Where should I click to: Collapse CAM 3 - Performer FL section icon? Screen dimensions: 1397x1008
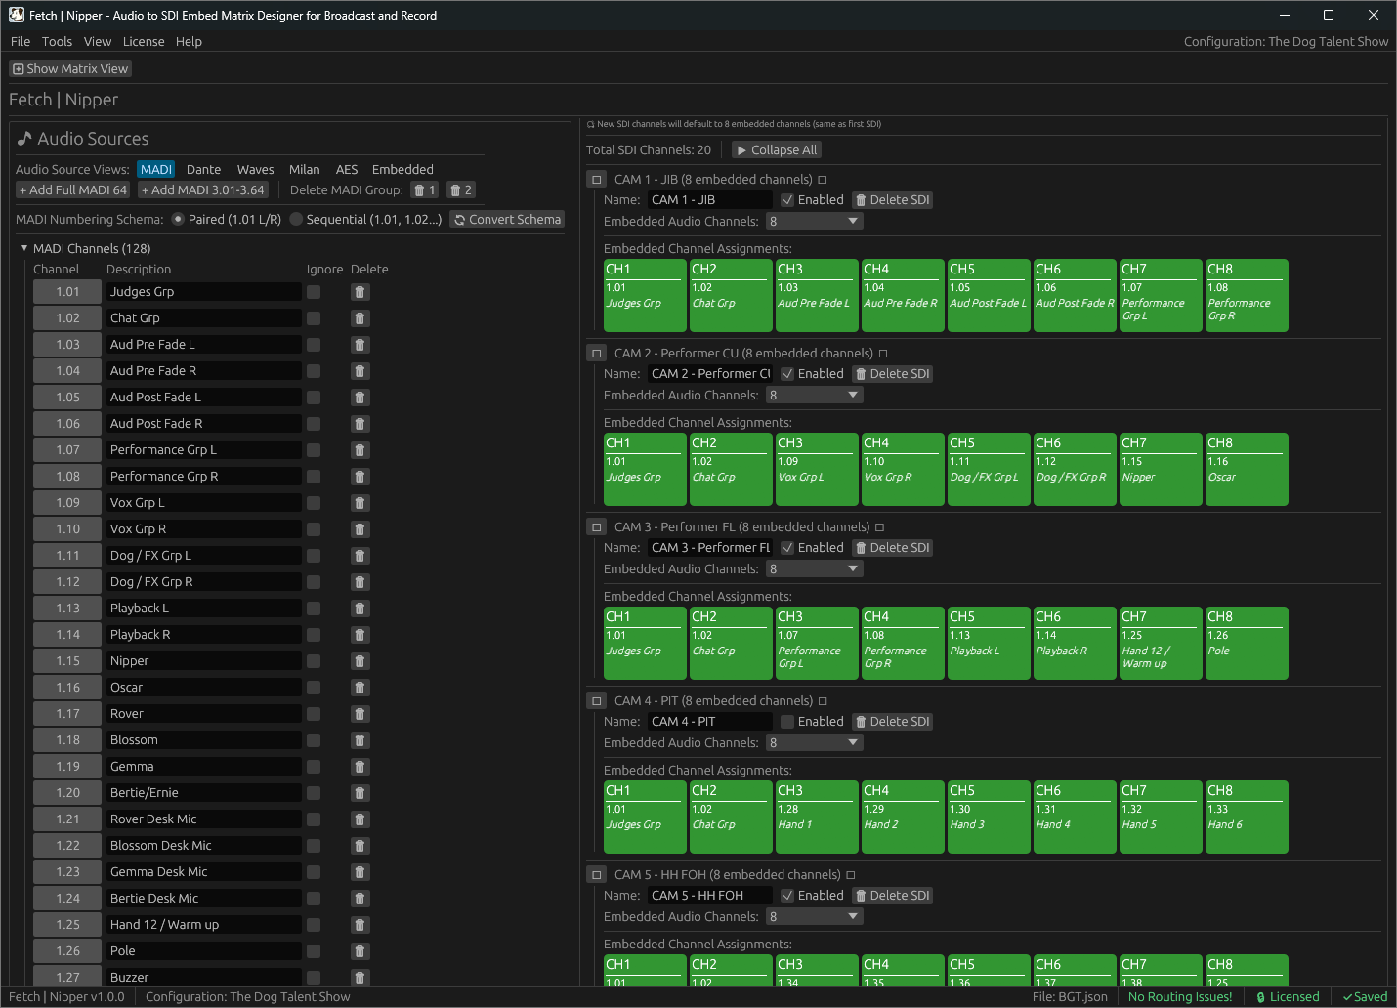pyautogui.click(x=596, y=527)
